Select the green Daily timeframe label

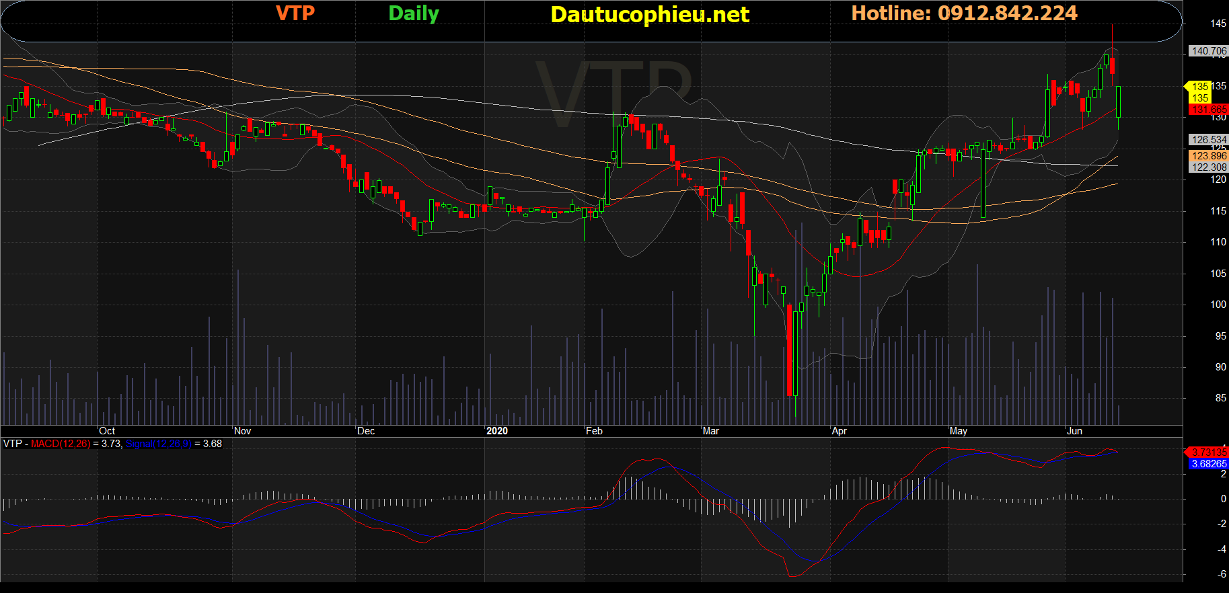pos(413,13)
